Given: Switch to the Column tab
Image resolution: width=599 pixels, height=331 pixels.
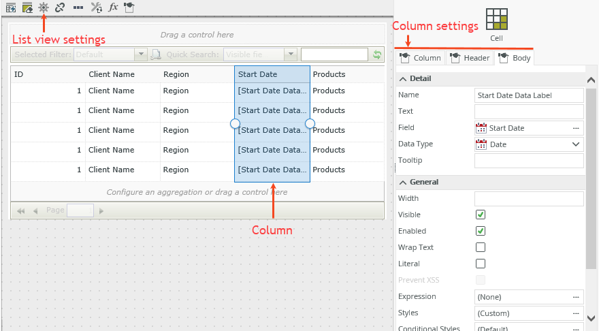Looking at the screenshot, I should tap(421, 58).
